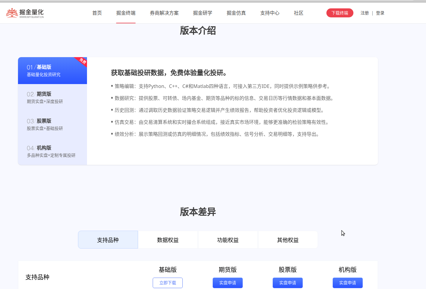Screen dimensions: 426x289
Task: Click the 免费 ribbon badge on 基础版
Action: (x=82, y=61)
